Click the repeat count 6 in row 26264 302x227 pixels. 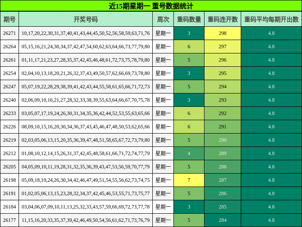coord(189,47)
